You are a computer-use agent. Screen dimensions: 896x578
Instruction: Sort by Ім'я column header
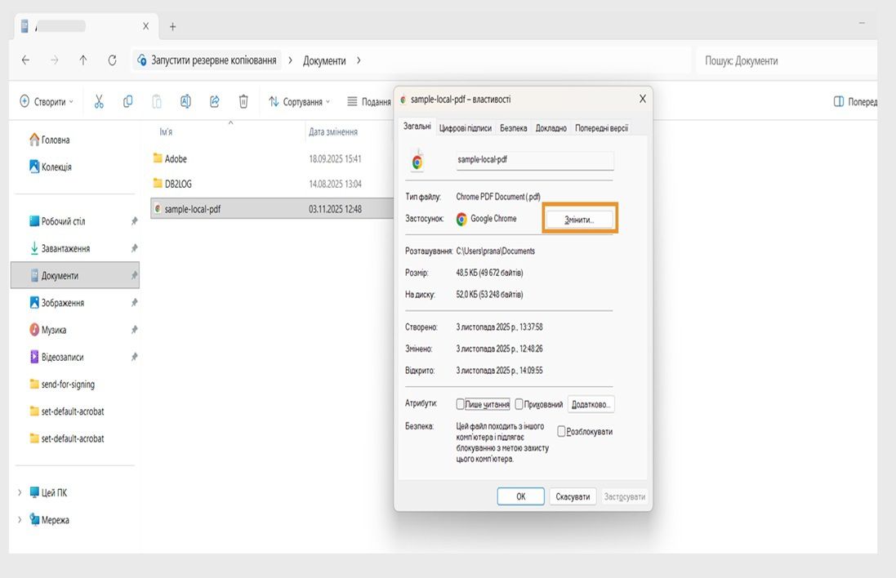click(166, 132)
